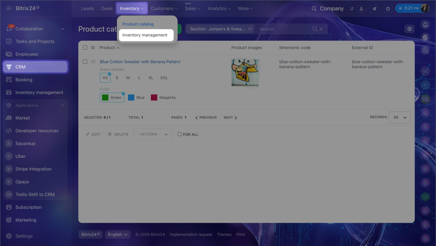
Task: Click the spiral icon below the bell
Action: coord(425,37)
